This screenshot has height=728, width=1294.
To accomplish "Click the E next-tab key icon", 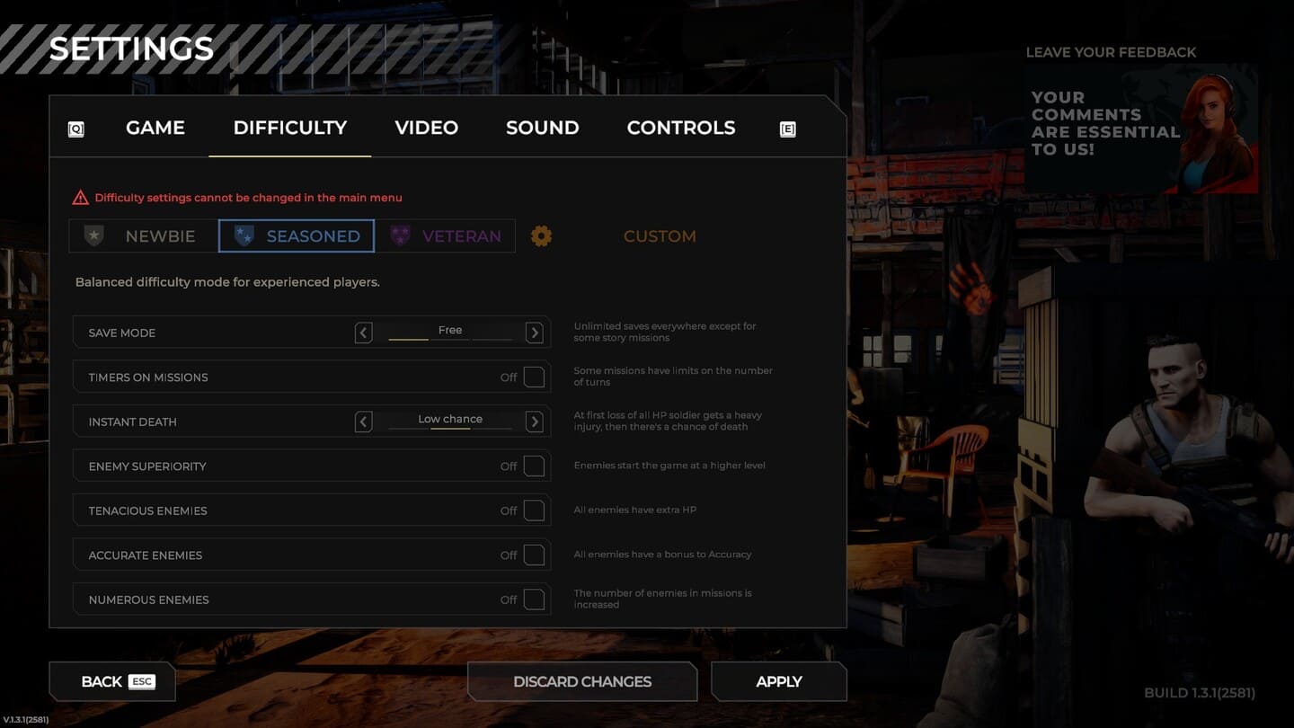I will [787, 129].
